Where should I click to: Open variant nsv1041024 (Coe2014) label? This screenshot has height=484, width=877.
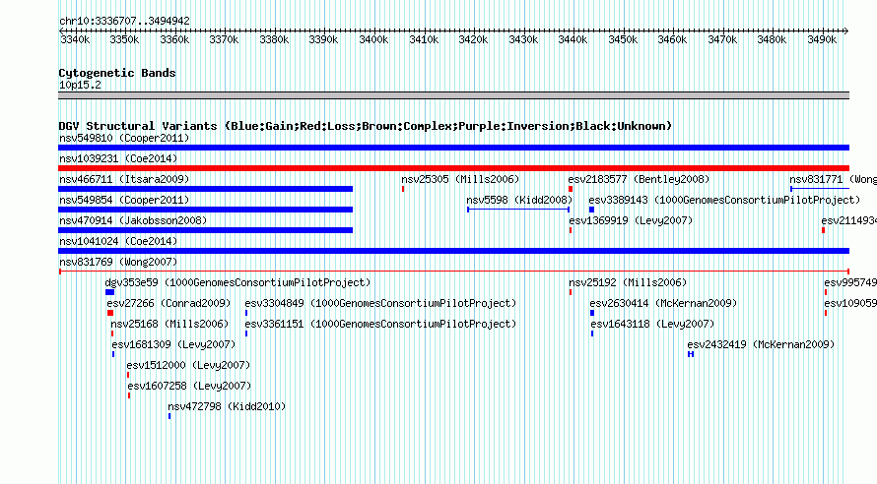coord(118,241)
